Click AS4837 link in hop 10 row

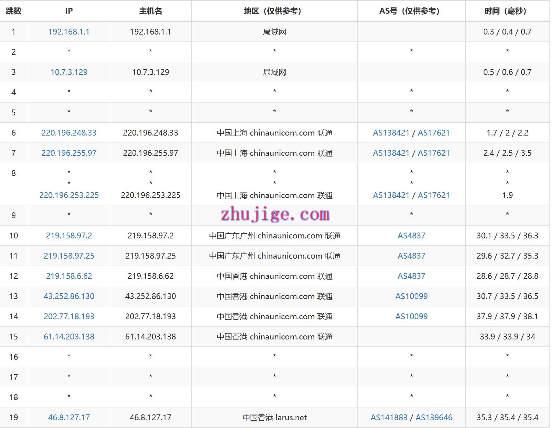[x=411, y=236]
